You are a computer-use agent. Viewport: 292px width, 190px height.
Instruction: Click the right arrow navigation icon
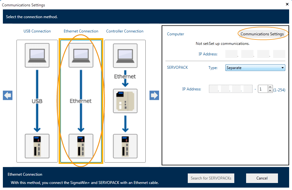click(154, 95)
